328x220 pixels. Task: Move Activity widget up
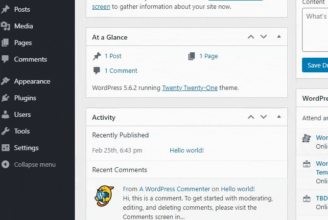pyautogui.click(x=251, y=117)
